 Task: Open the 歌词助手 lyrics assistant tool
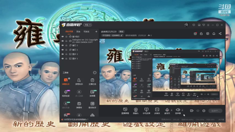click(x=92, y=105)
